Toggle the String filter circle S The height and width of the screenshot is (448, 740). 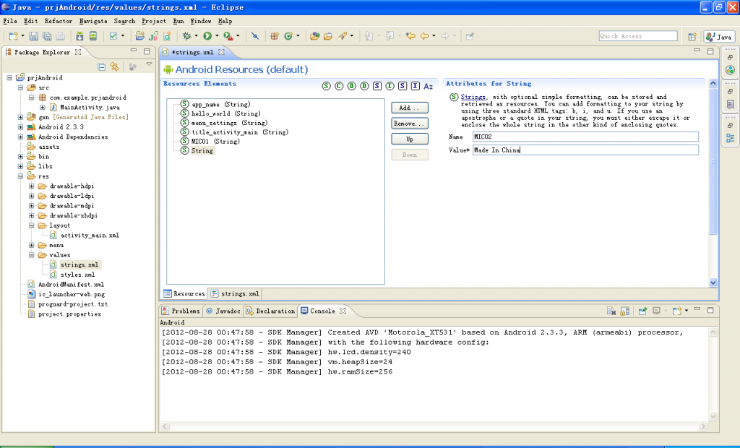tap(326, 86)
